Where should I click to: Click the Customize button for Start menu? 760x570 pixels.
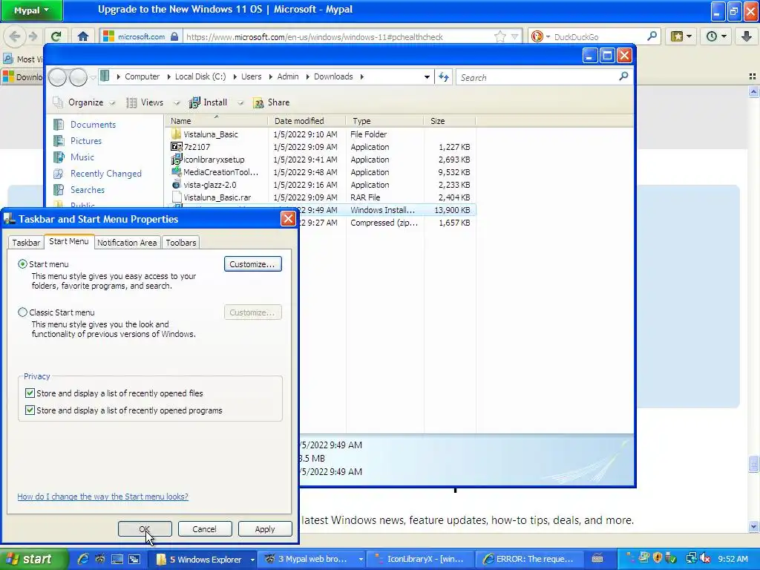tap(252, 264)
